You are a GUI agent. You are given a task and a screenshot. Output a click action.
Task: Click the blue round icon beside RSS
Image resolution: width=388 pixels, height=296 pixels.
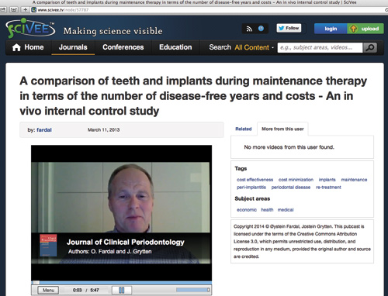pyautogui.click(x=261, y=29)
